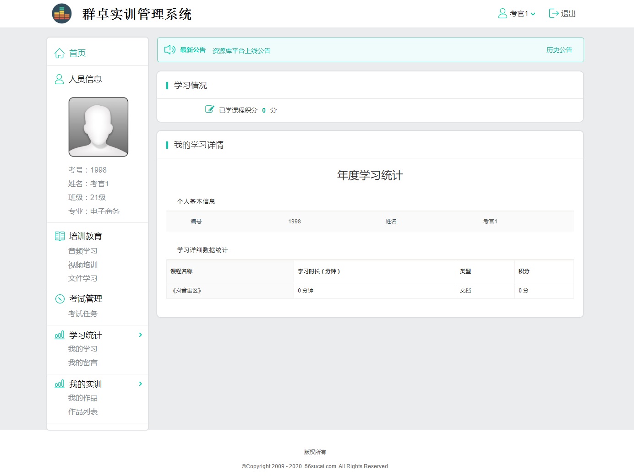Open the 考官1 user dropdown menu
Image resolution: width=634 pixels, height=476 pixels.
click(x=517, y=14)
